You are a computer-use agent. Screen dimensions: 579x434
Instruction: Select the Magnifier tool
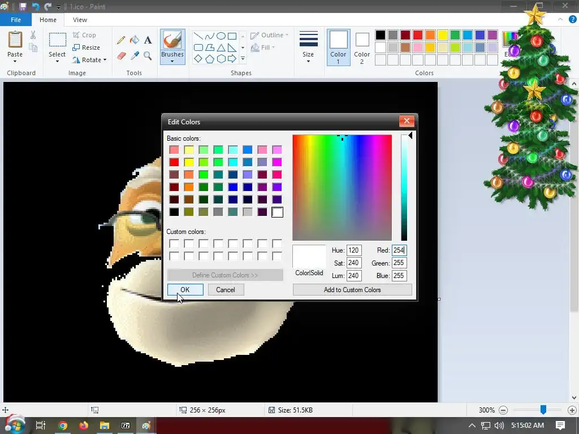click(x=148, y=56)
